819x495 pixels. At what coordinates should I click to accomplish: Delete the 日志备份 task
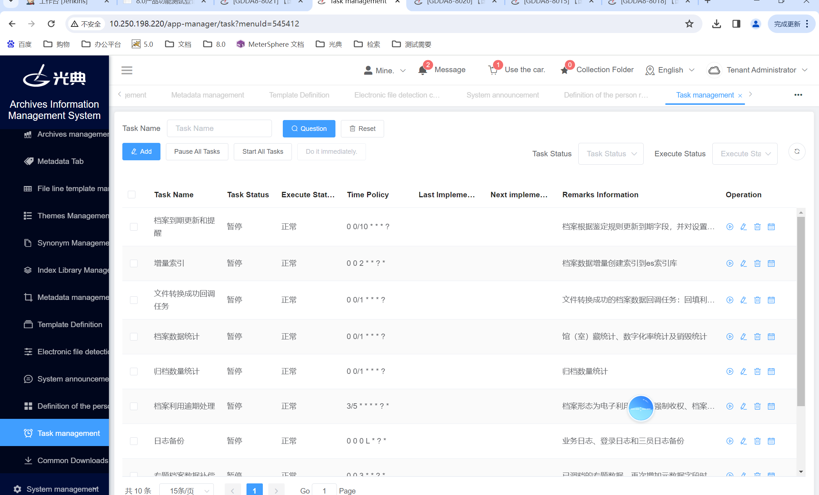click(x=757, y=441)
